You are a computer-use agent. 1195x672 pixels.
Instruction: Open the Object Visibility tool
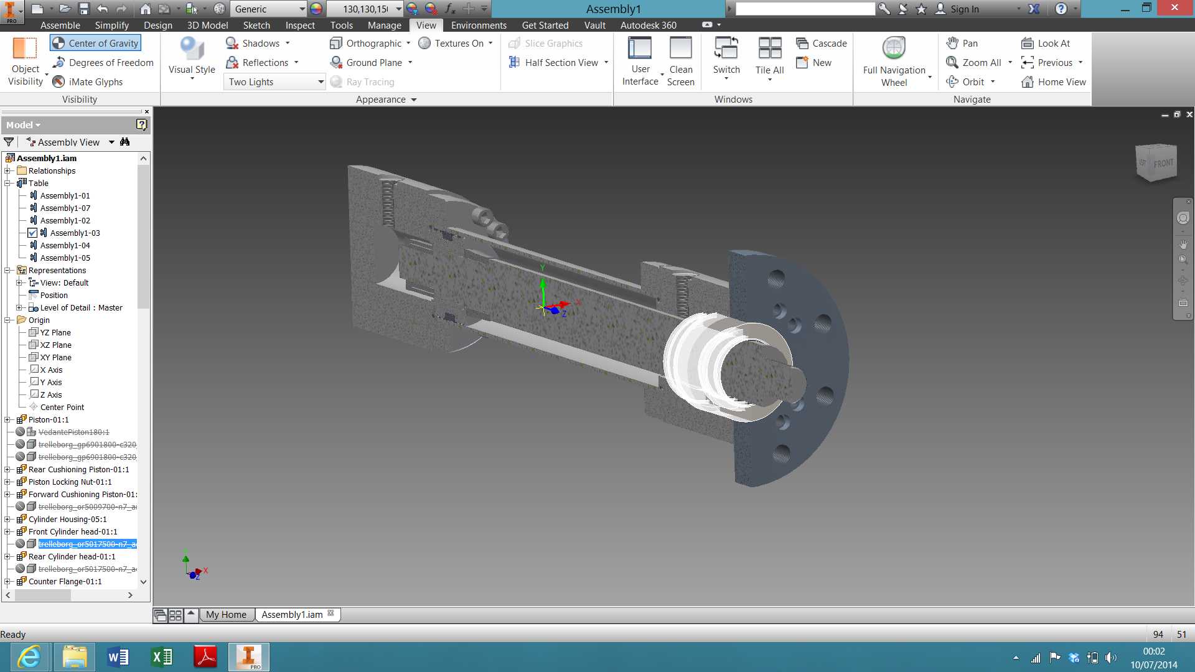click(x=26, y=61)
